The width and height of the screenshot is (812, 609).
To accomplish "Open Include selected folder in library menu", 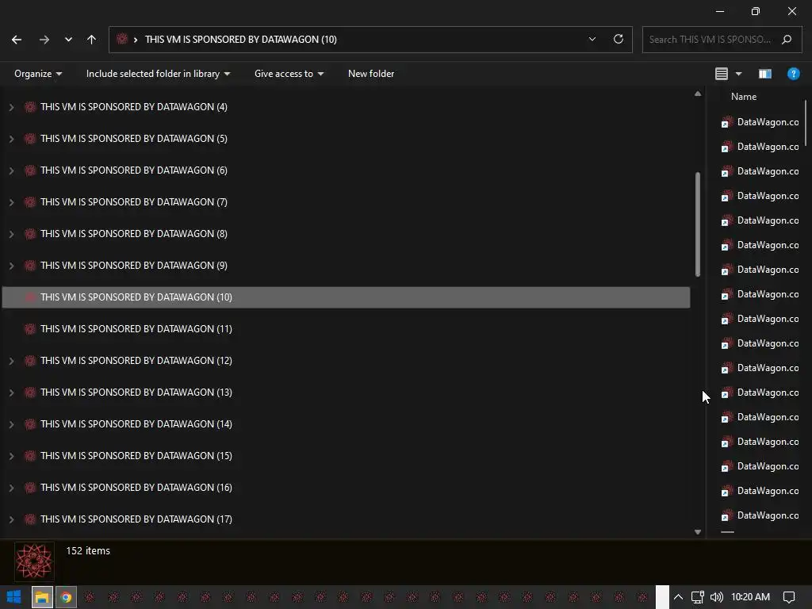I will coord(158,74).
